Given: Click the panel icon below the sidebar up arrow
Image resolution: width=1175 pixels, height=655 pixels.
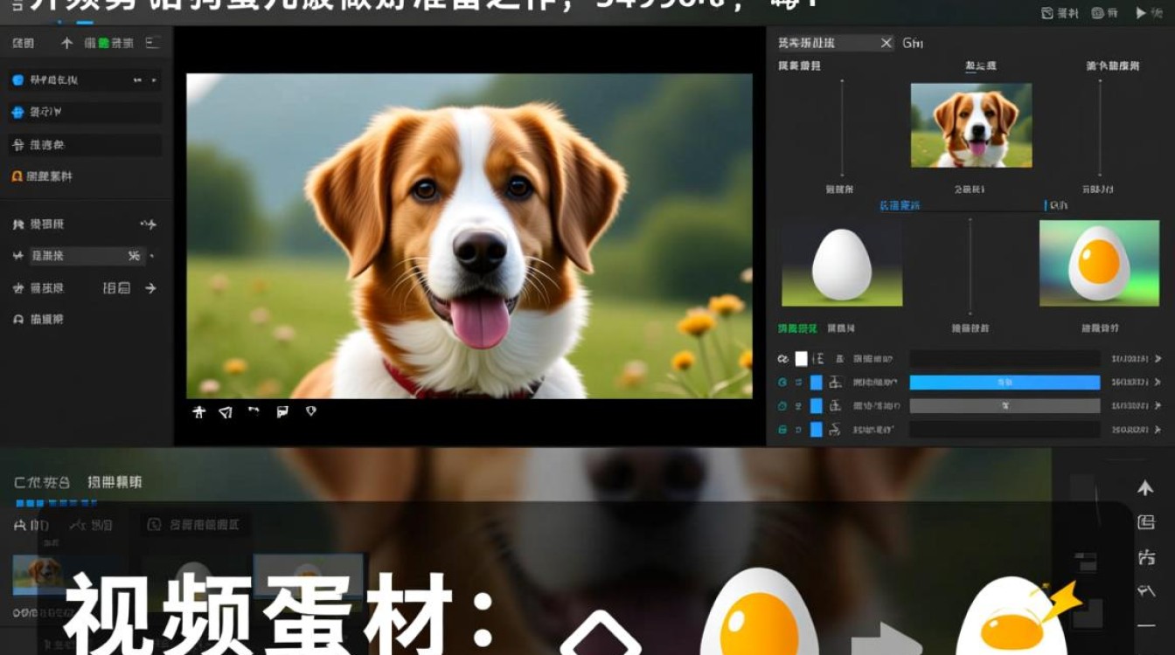Looking at the screenshot, I should click(1145, 523).
